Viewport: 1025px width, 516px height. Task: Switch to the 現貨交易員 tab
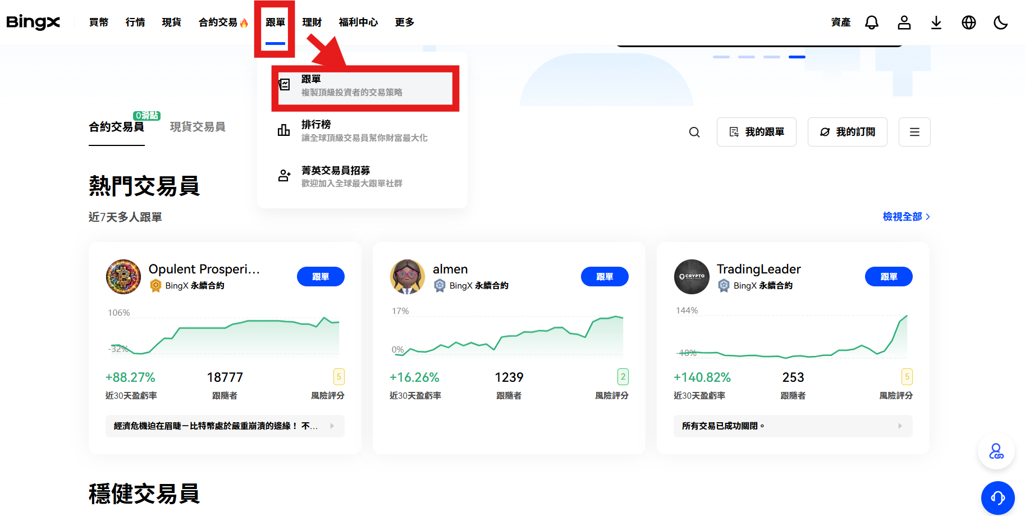pos(197,126)
